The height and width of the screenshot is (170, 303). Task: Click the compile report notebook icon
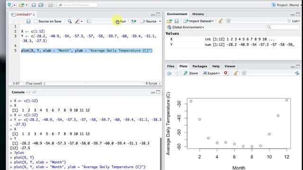tap(89, 21)
